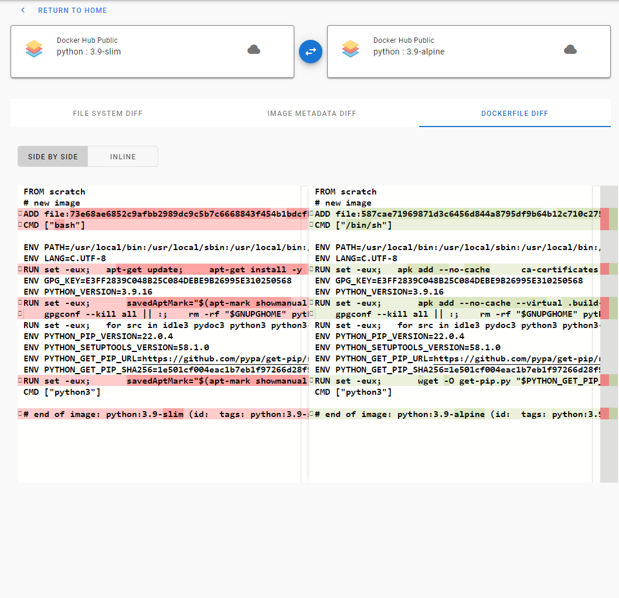619x598 pixels.
Task: Click the cloud icon on python 3.9-alpine card
Action: [x=570, y=50]
